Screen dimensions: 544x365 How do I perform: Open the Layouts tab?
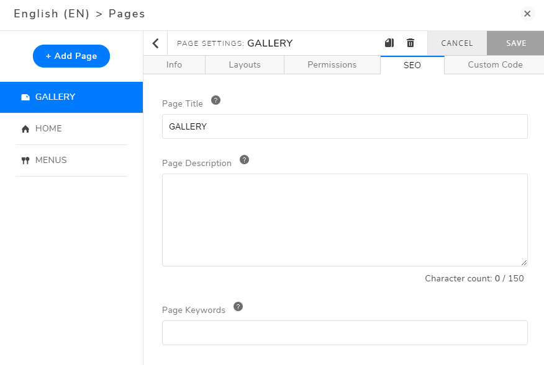(x=244, y=64)
